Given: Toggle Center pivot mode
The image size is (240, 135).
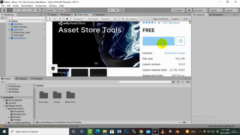Looking at the screenshot, I should tap(48, 10).
